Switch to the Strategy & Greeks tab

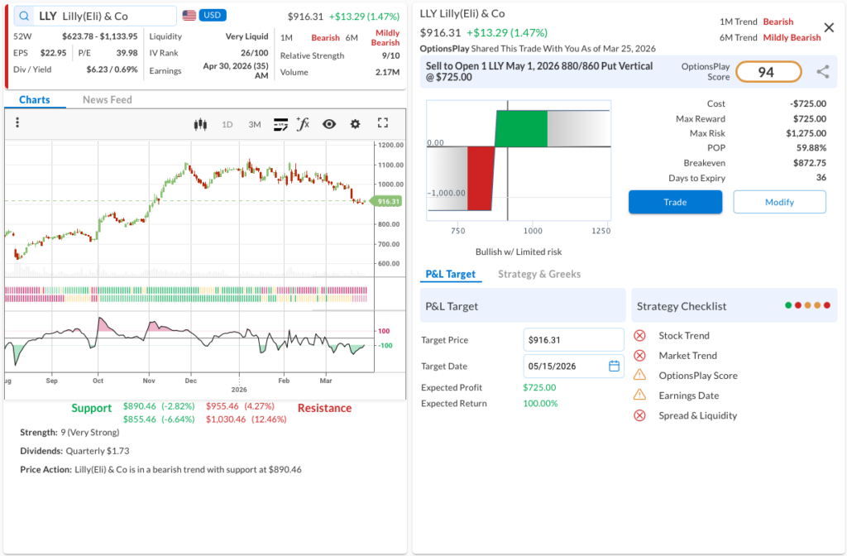pos(539,274)
